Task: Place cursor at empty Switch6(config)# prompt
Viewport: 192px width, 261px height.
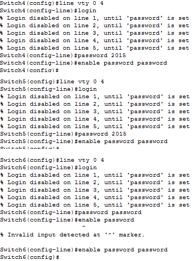Action: [x=30, y=257]
